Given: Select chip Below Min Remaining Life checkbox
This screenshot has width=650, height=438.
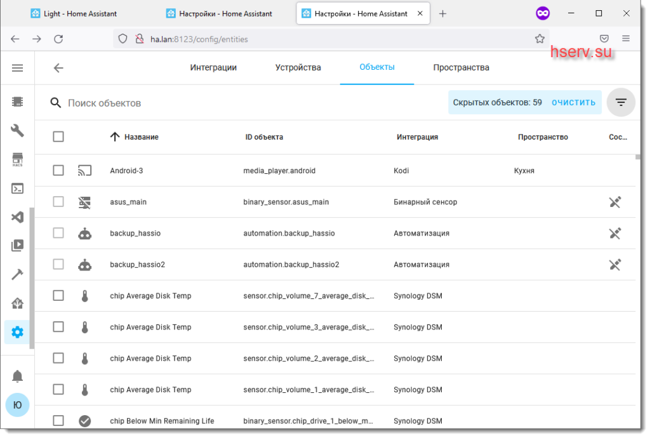Looking at the screenshot, I should tap(58, 420).
